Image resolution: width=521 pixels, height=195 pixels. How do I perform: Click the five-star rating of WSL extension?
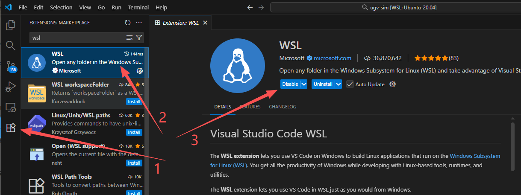[431, 58]
